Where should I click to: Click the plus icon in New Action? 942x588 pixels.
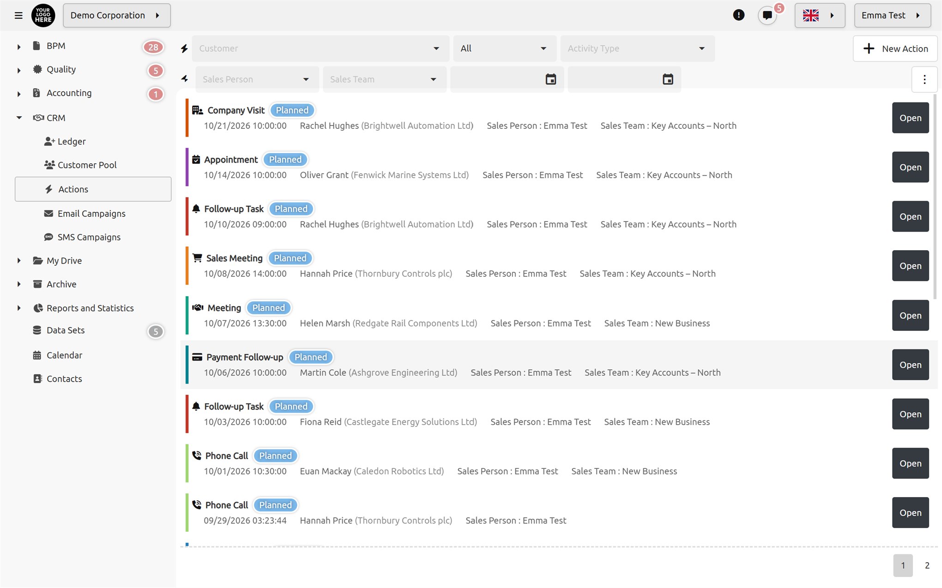[869, 48]
